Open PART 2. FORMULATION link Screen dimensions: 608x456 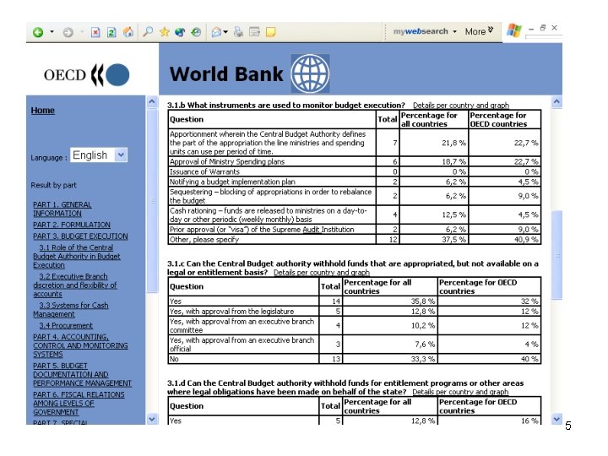[x=71, y=225]
